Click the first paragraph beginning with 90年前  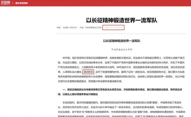point(121,69)
